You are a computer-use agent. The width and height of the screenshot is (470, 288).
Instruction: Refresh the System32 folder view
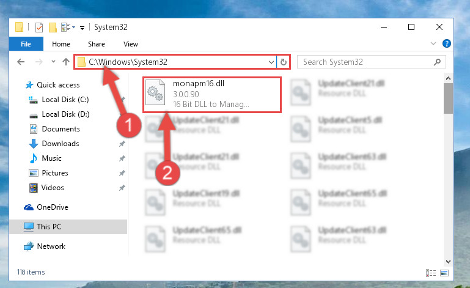point(283,62)
